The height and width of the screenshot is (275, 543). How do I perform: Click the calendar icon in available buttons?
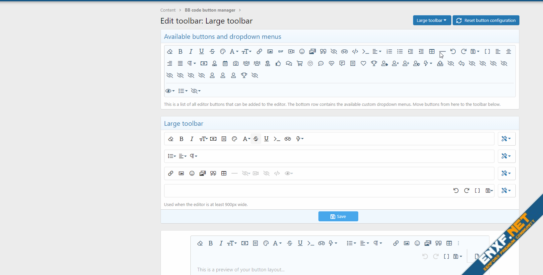coord(225,63)
